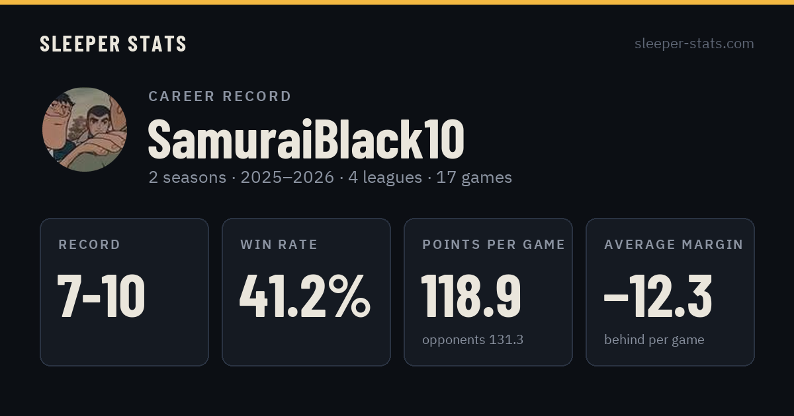Click the POINTS PER GAME label
The width and height of the screenshot is (794, 416).
494,245
